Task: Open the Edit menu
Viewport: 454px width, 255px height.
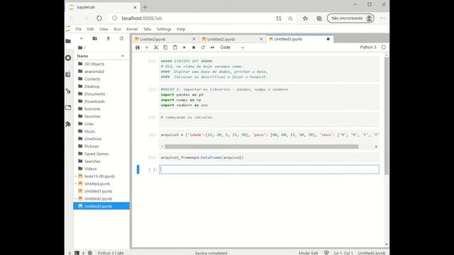Action: pos(91,29)
